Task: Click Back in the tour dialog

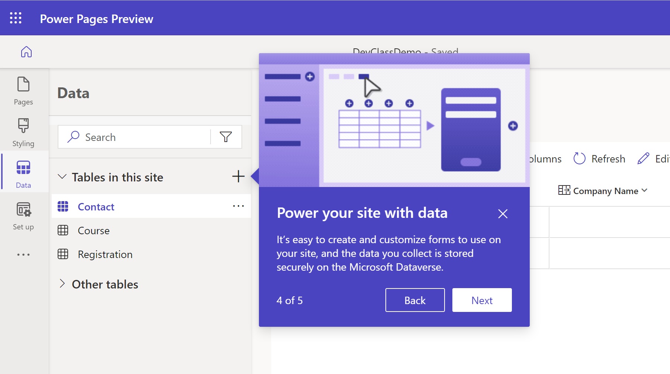Action: tap(415, 300)
